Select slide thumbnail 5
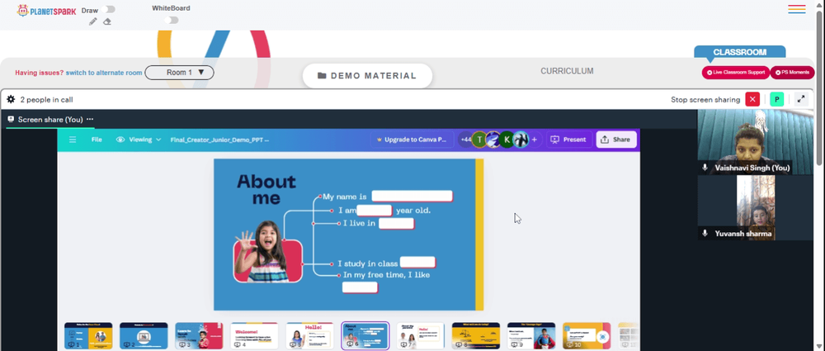 (x=310, y=335)
